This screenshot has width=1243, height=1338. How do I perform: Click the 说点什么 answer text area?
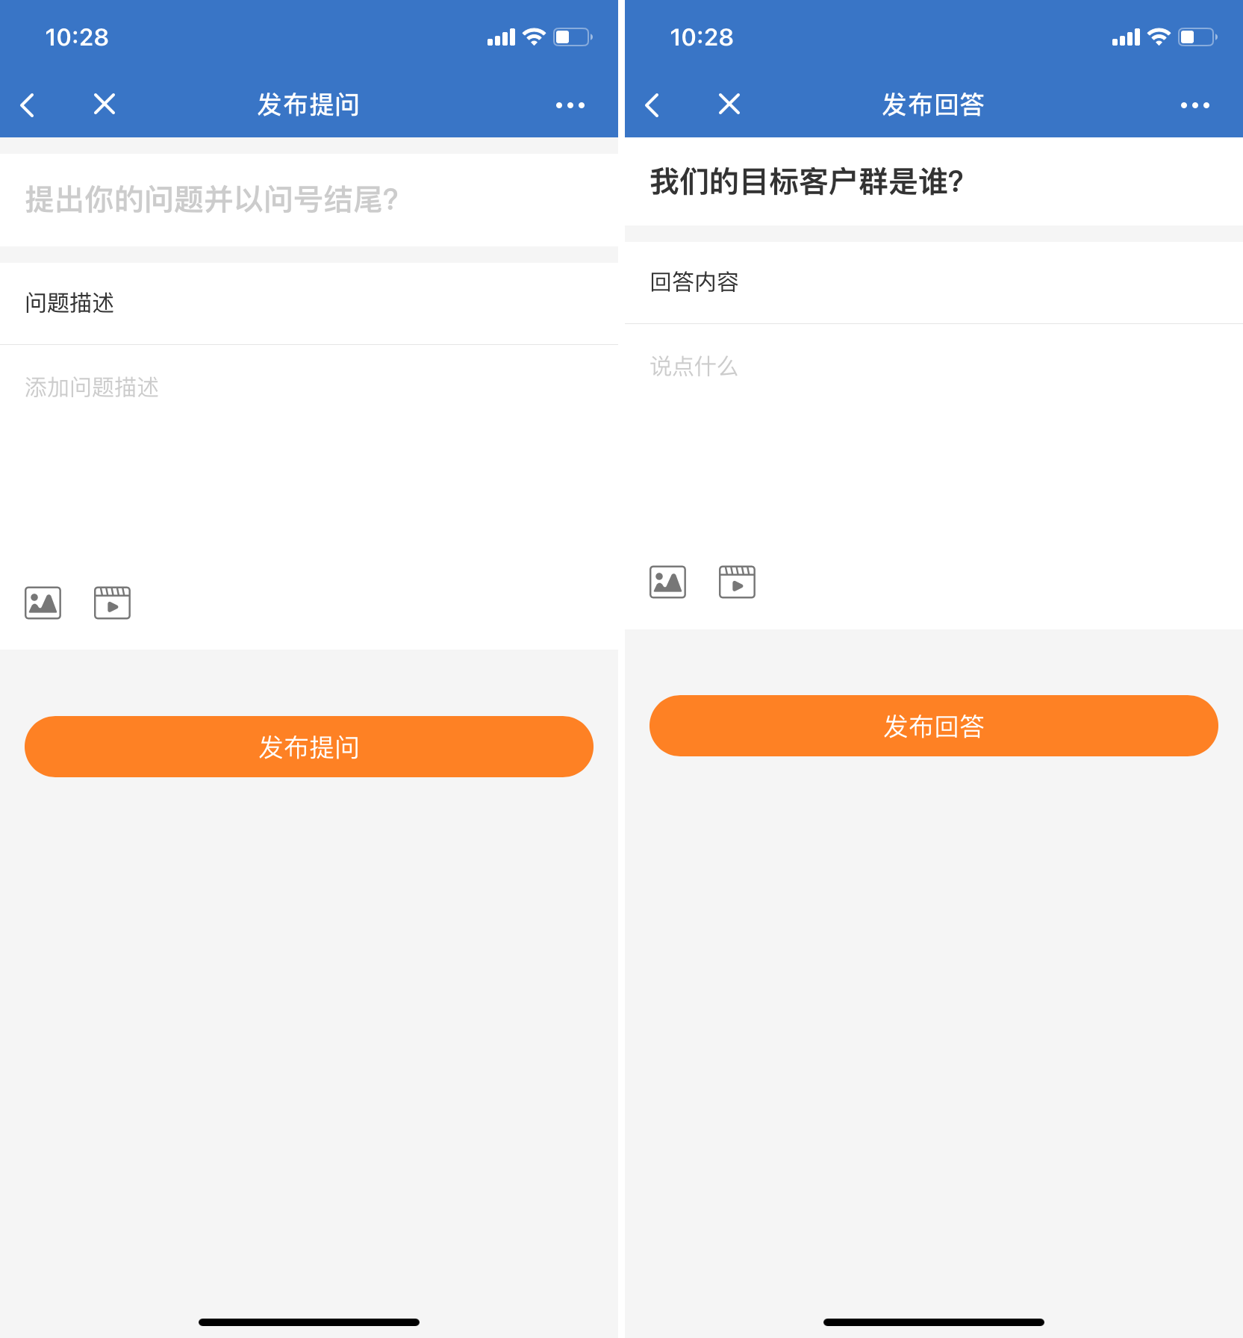(x=933, y=433)
